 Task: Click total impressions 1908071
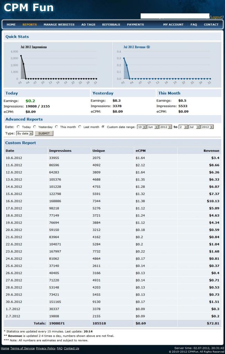coord(57,323)
